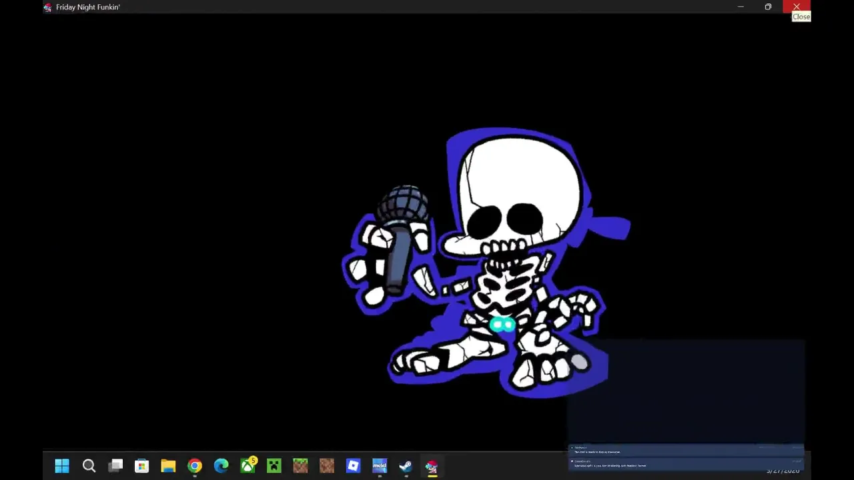Click the taskbar date display
This screenshot has width=854, height=480.
783,471
